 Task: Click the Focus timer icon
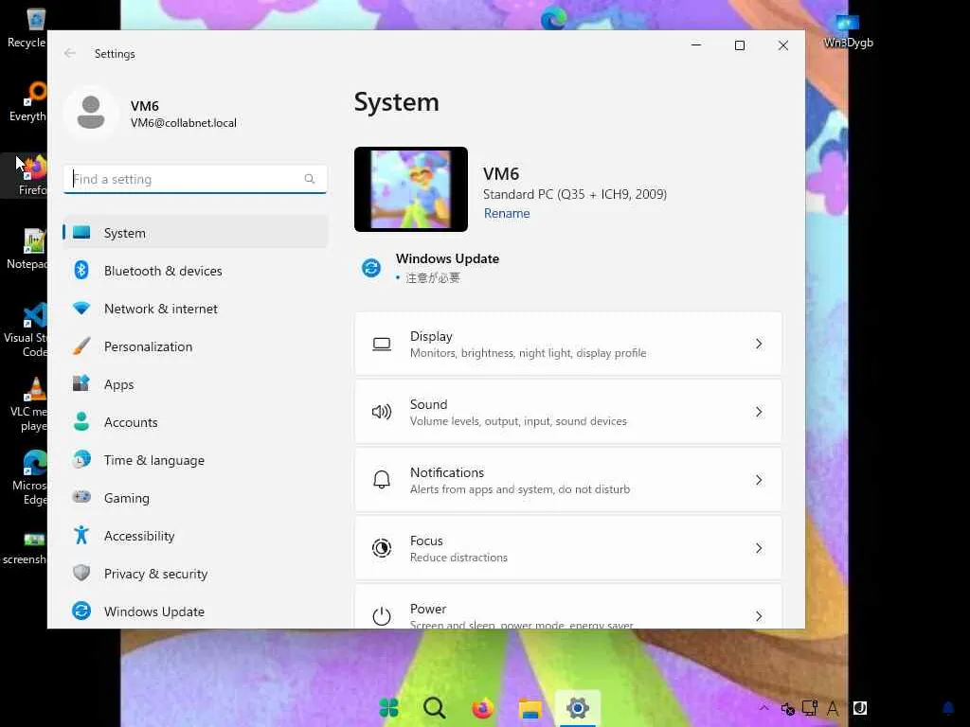click(382, 548)
